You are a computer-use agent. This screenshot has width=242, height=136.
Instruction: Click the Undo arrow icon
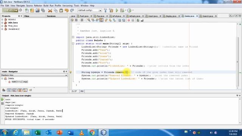[67, 11]
